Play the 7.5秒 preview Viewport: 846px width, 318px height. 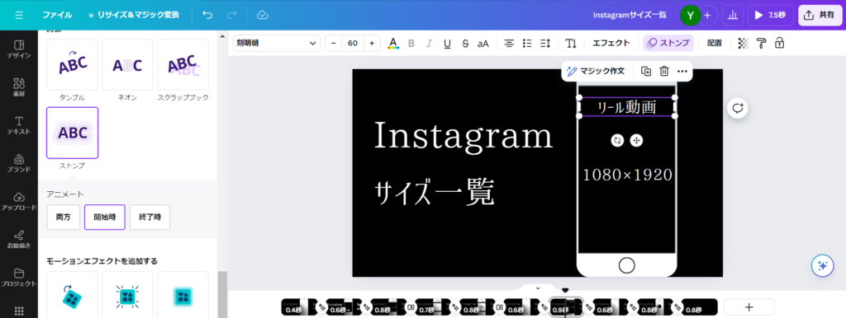tap(770, 15)
